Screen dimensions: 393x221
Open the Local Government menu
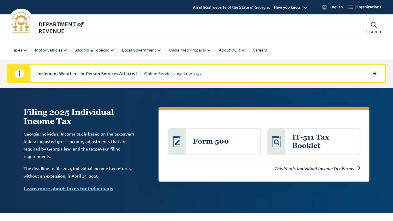141,50
